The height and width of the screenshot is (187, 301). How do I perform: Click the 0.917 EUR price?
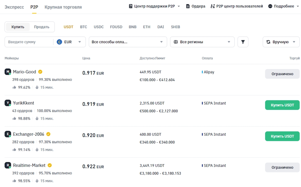click(x=93, y=73)
